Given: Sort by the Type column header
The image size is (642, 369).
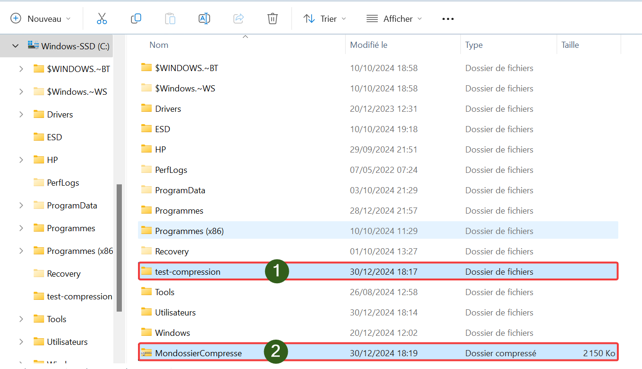Looking at the screenshot, I should 474,45.
